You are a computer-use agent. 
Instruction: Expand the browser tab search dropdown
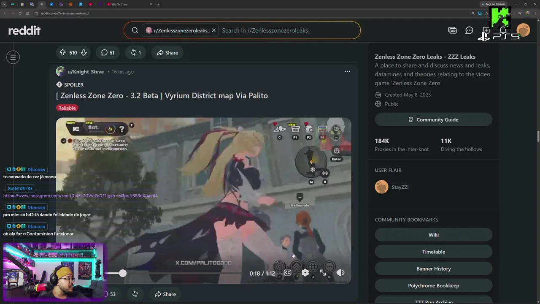tap(4, 4)
